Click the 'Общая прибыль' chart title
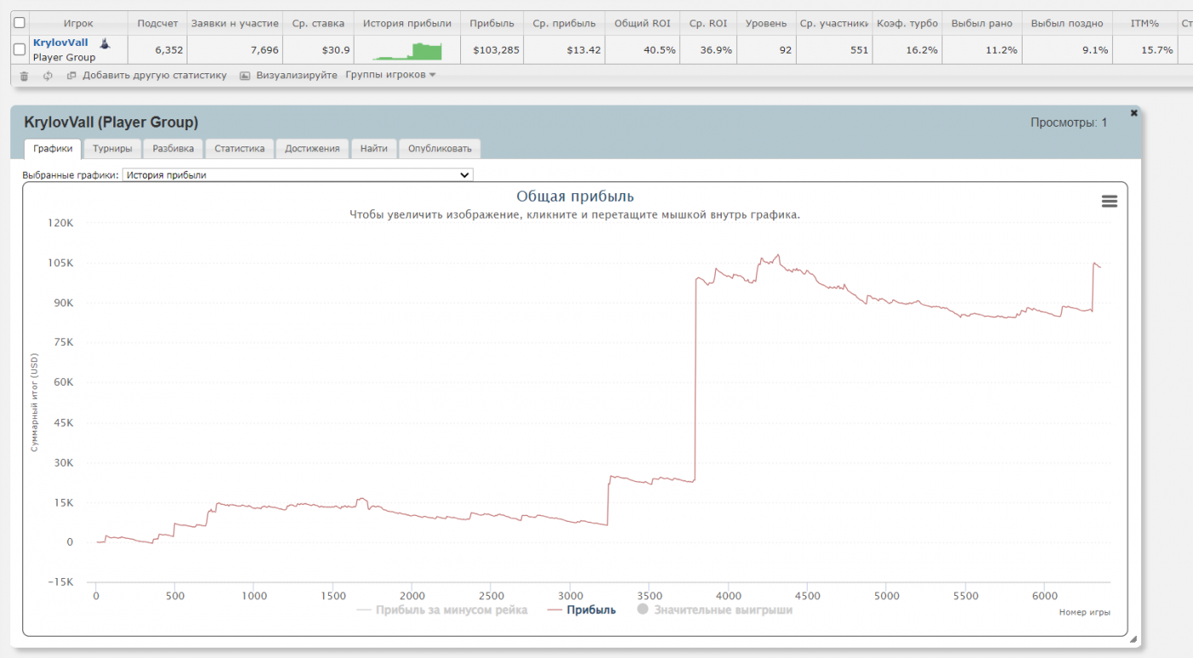The width and height of the screenshot is (1193, 658). [575, 197]
